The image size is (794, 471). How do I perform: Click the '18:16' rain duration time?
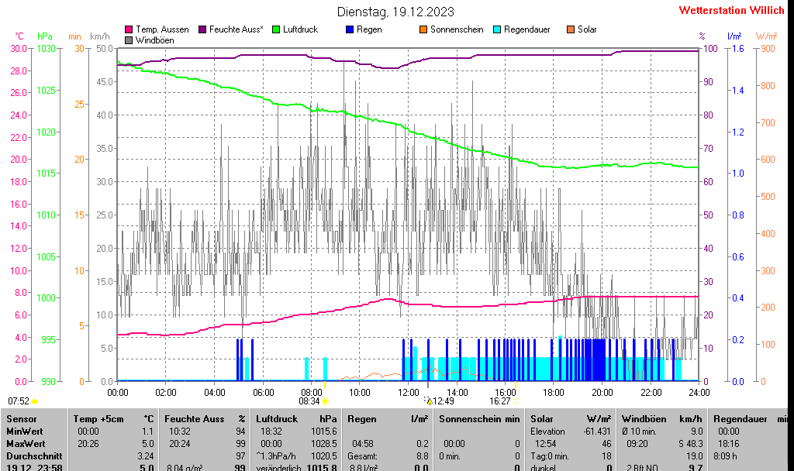729,444
